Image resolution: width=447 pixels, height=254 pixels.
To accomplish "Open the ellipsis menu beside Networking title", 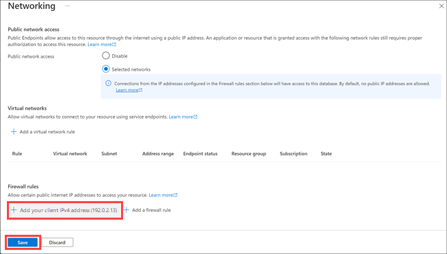I will tap(67, 6).
